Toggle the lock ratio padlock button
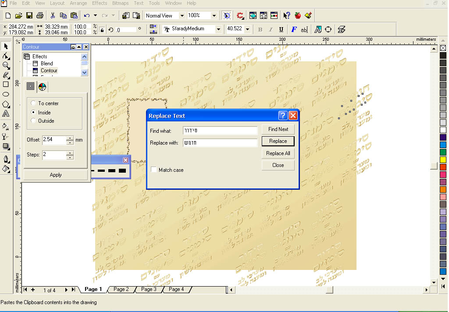The width and height of the screenshot is (449, 312). click(x=102, y=30)
